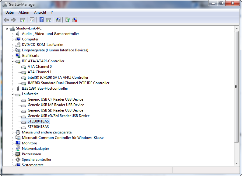Select the highlighted ST3500418AS drive

[x=38, y=121]
